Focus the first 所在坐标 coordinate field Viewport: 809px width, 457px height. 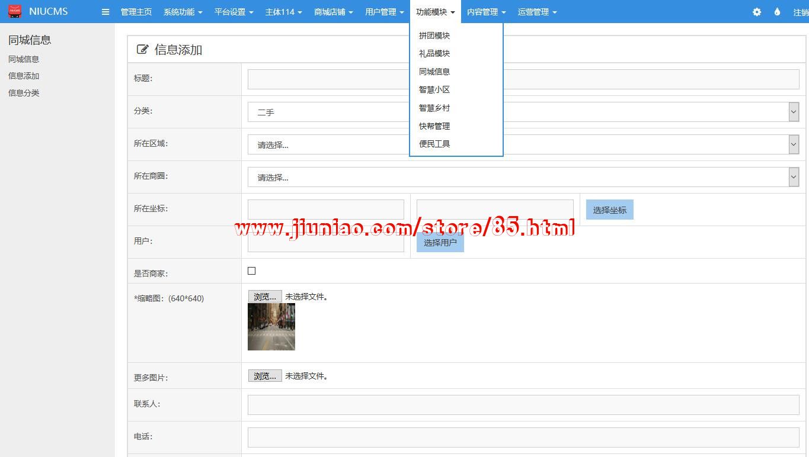click(x=326, y=210)
